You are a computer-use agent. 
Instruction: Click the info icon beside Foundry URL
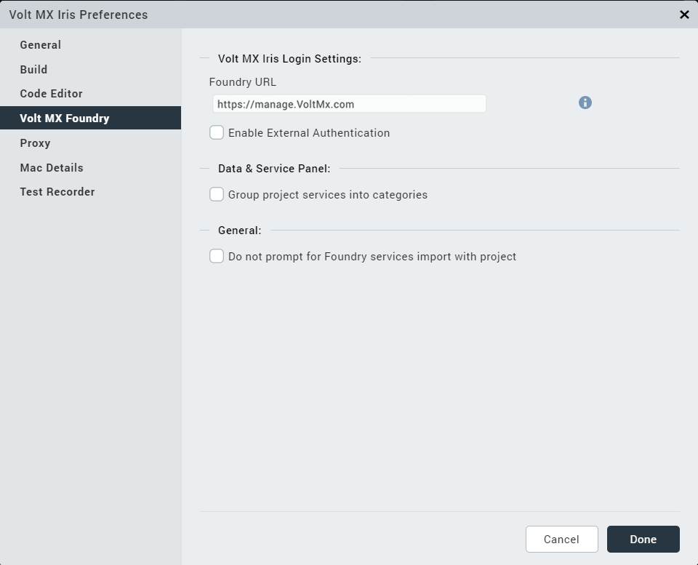(585, 103)
